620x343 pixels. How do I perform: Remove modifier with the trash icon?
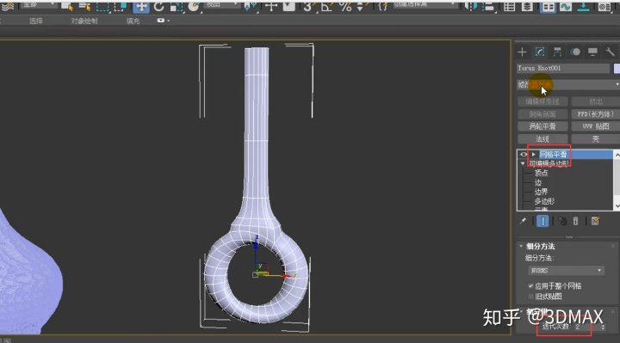click(x=576, y=221)
